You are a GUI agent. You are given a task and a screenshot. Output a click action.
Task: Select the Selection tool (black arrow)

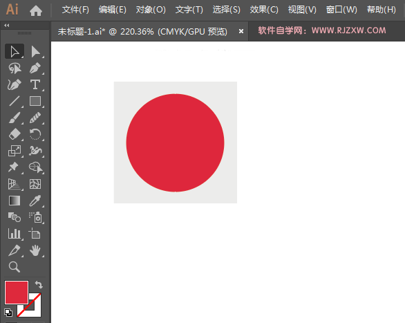pyautogui.click(x=15, y=51)
